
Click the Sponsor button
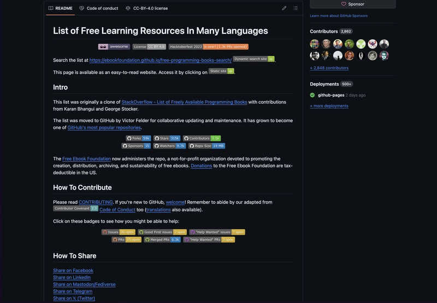click(x=352, y=4)
